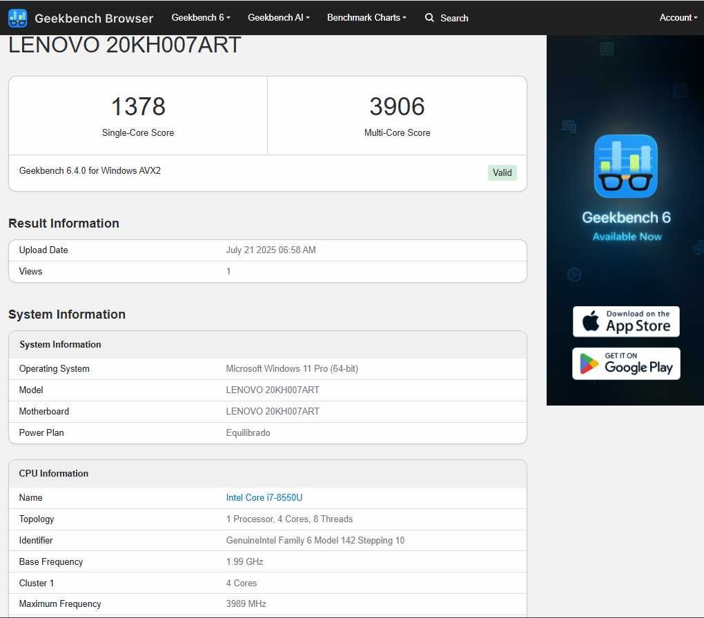Viewport: 704px width, 618px height.
Task: Click the 'Operating System' row label
Action: (54, 368)
